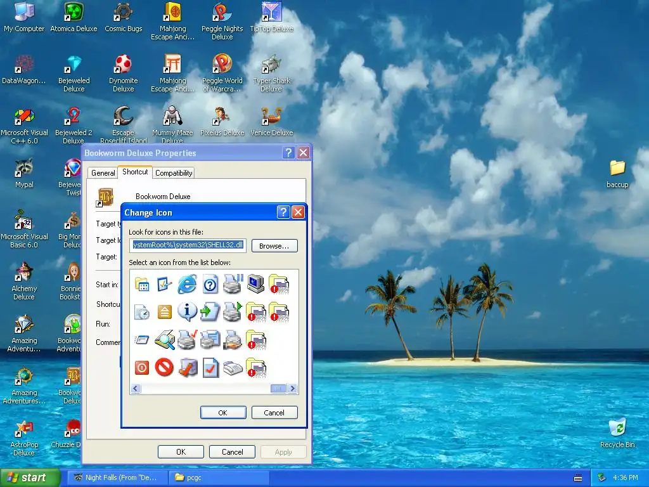Select the Internet Explorer icon in the list
This screenshot has height=487, width=649.
[x=187, y=285]
